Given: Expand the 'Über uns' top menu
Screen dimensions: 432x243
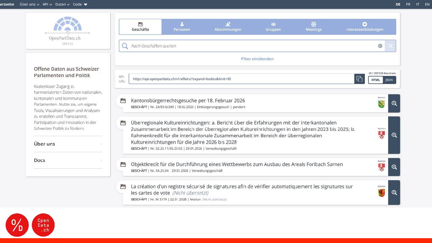Looking at the screenshot, I should coord(29,4).
